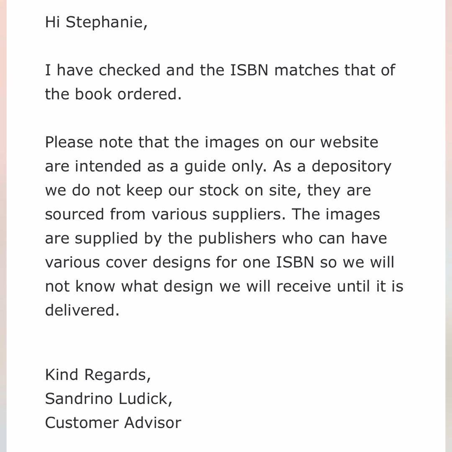Click the word "delivered."
Image resolution: width=452 pixels, height=452 pixels.
click(82, 310)
